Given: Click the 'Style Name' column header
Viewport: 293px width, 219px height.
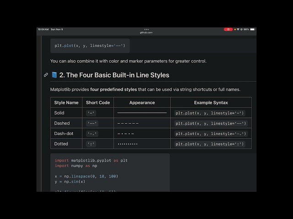Looking at the screenshot, I should pyautogui.click(x=66, y=103).
